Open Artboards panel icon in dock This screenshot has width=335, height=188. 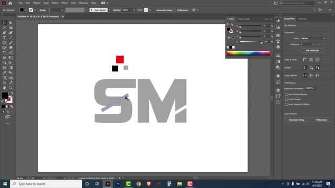pos(278,102)
